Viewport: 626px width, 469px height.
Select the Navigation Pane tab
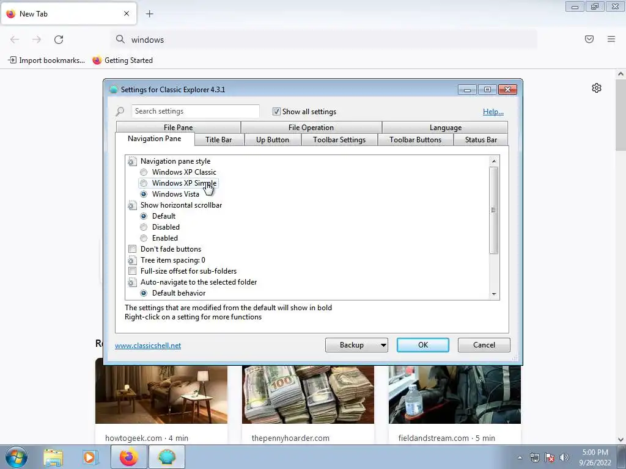(x=155, y=139)
